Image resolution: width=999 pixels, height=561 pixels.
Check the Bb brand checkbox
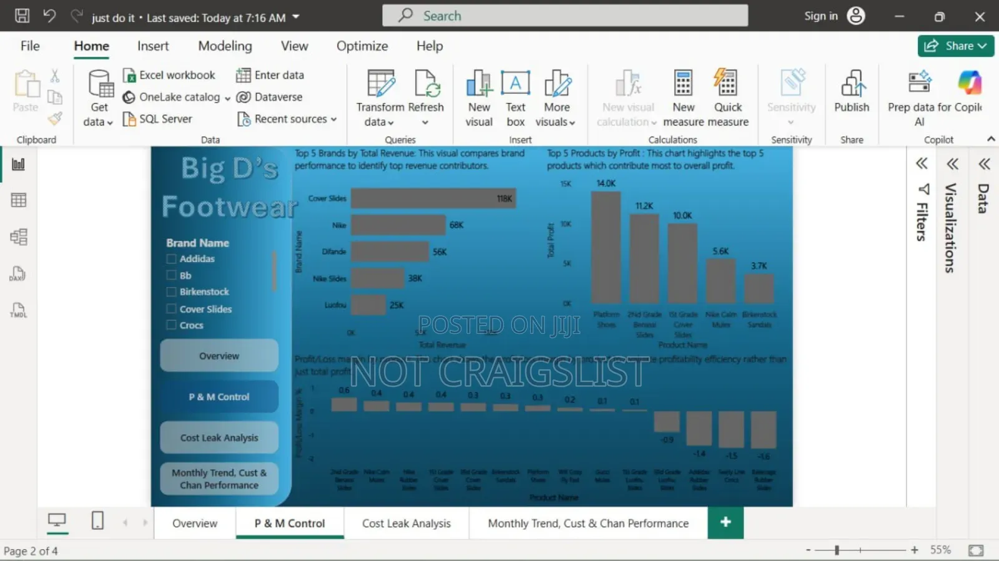171,275
